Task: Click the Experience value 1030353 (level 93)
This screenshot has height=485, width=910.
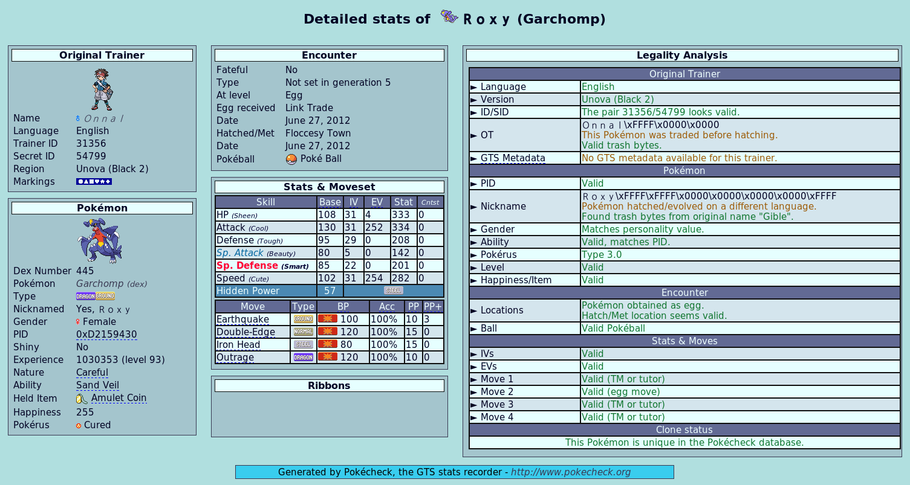Action: click(120, 360)
